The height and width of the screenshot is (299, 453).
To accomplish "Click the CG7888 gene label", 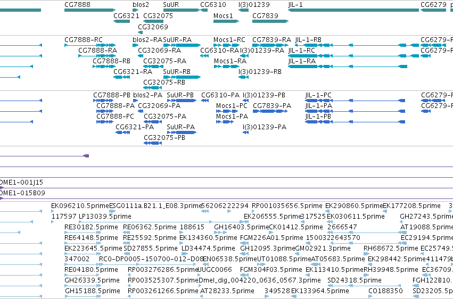I will click(77, 5).
